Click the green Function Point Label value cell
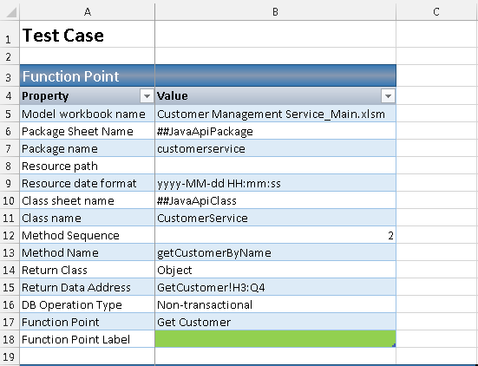 pyautogui.click(x=275, y=339)
